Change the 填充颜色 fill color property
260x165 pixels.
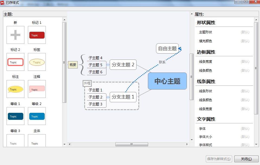245,41
